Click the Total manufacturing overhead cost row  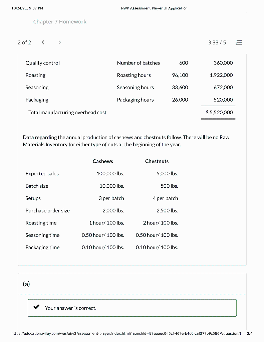tap(67, 113)
